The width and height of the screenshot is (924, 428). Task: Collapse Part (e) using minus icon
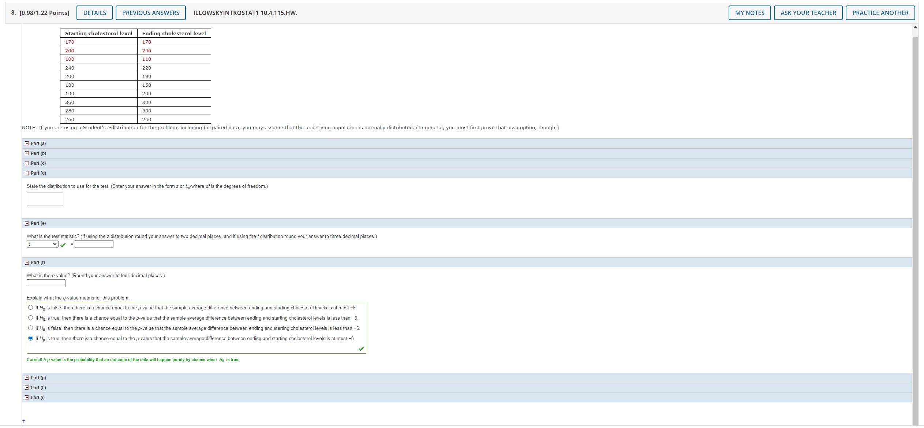click(x=27, y=223)
